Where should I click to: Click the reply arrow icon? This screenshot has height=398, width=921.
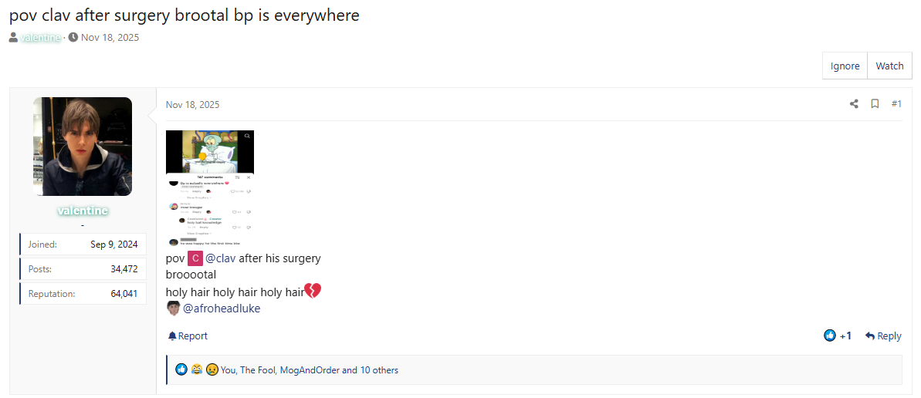[x=870, y=336]
